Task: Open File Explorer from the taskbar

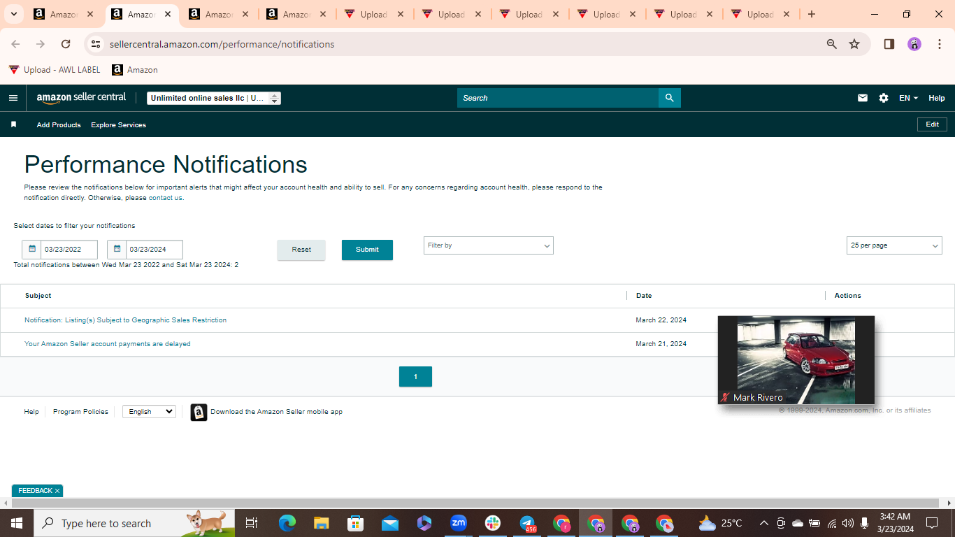Action: (x=321, y=523)
